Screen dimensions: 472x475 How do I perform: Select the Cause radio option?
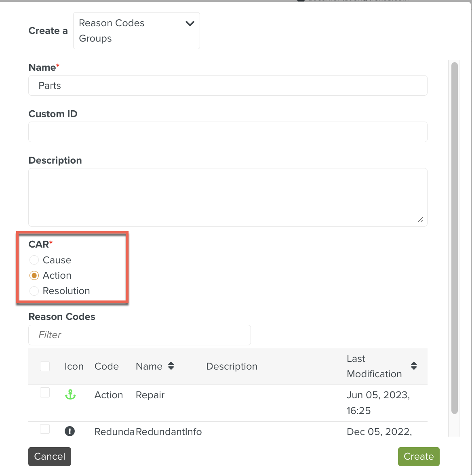coord(34,260)
